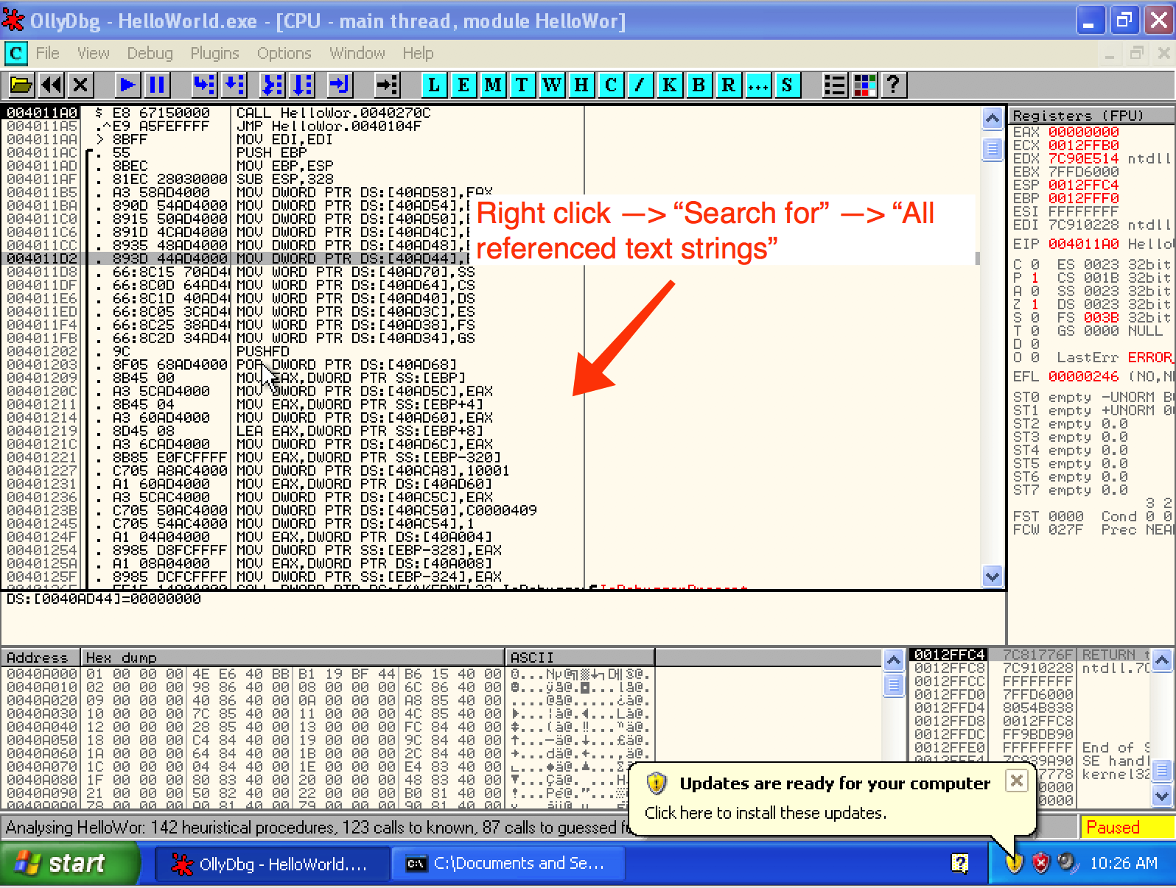The height and width of the screenshot is (888, 1176).
Task: Run the program with the play icon
Action: click(x=127, y=85)
